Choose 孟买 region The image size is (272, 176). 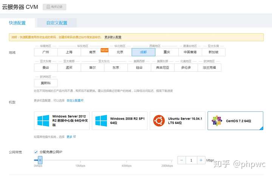coord(69,68)
